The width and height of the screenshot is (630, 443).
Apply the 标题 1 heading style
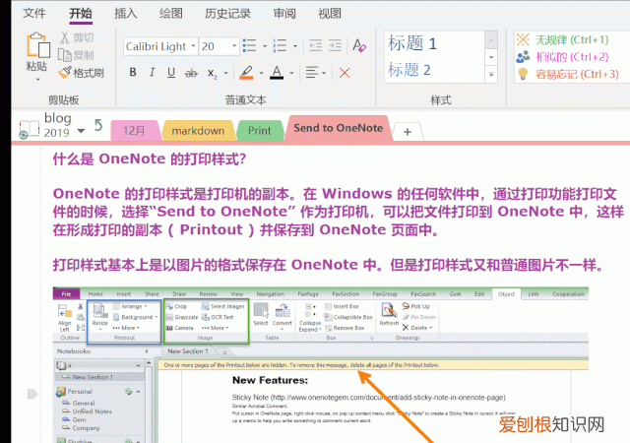coord(412,43)
